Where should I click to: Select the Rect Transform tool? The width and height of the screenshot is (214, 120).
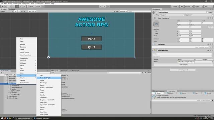[x=17, y=6]
